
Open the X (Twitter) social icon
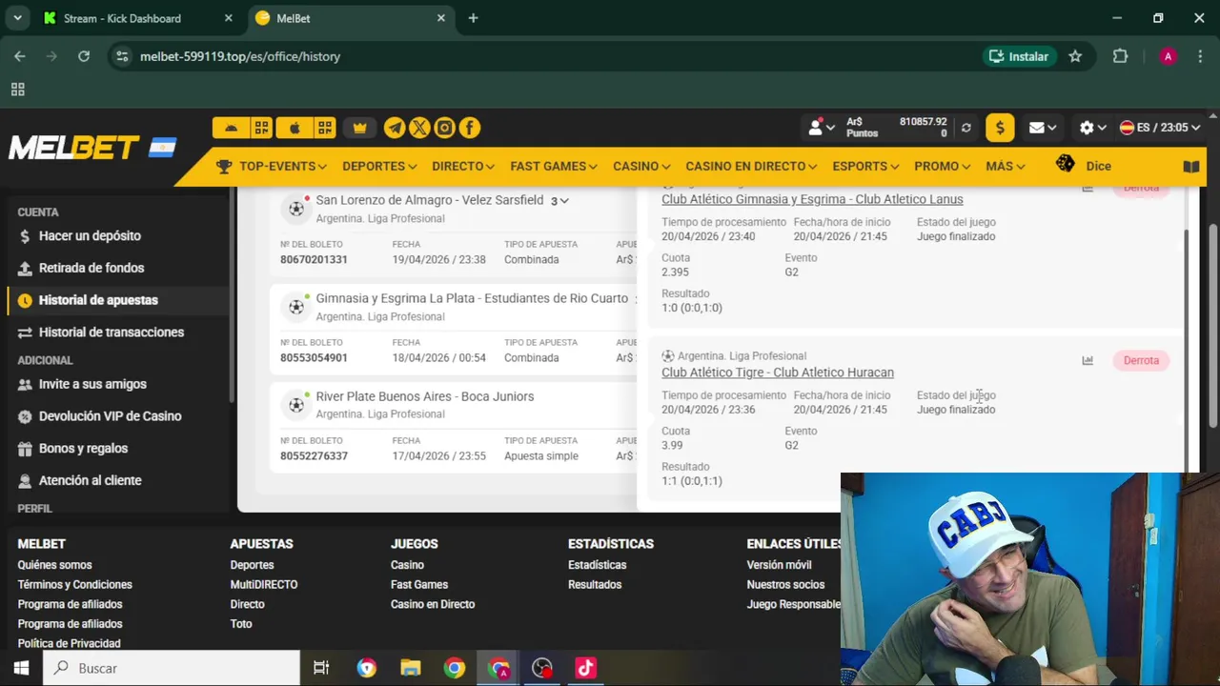pyautogui.click(x=419, y=128)
